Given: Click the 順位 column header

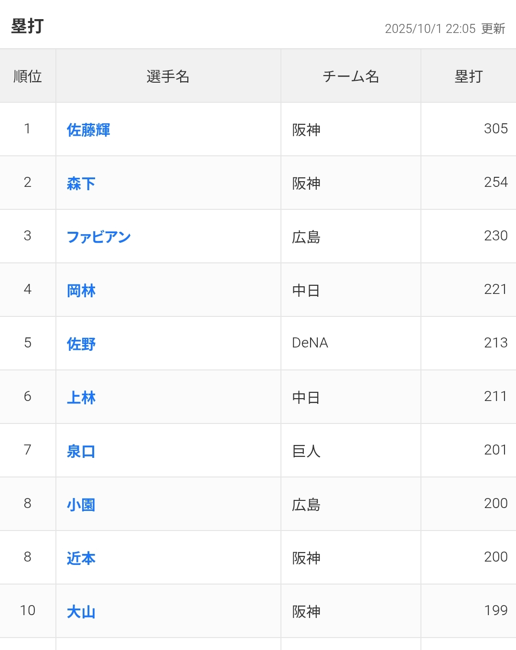Looking at the screenshot, I should [x=28, y=76].
